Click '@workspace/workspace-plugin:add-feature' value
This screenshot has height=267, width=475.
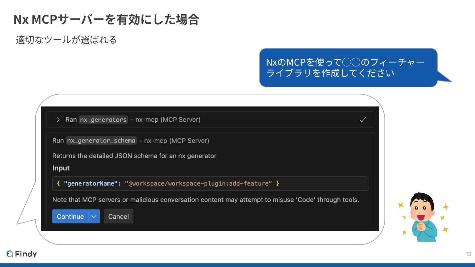(198, 184)
